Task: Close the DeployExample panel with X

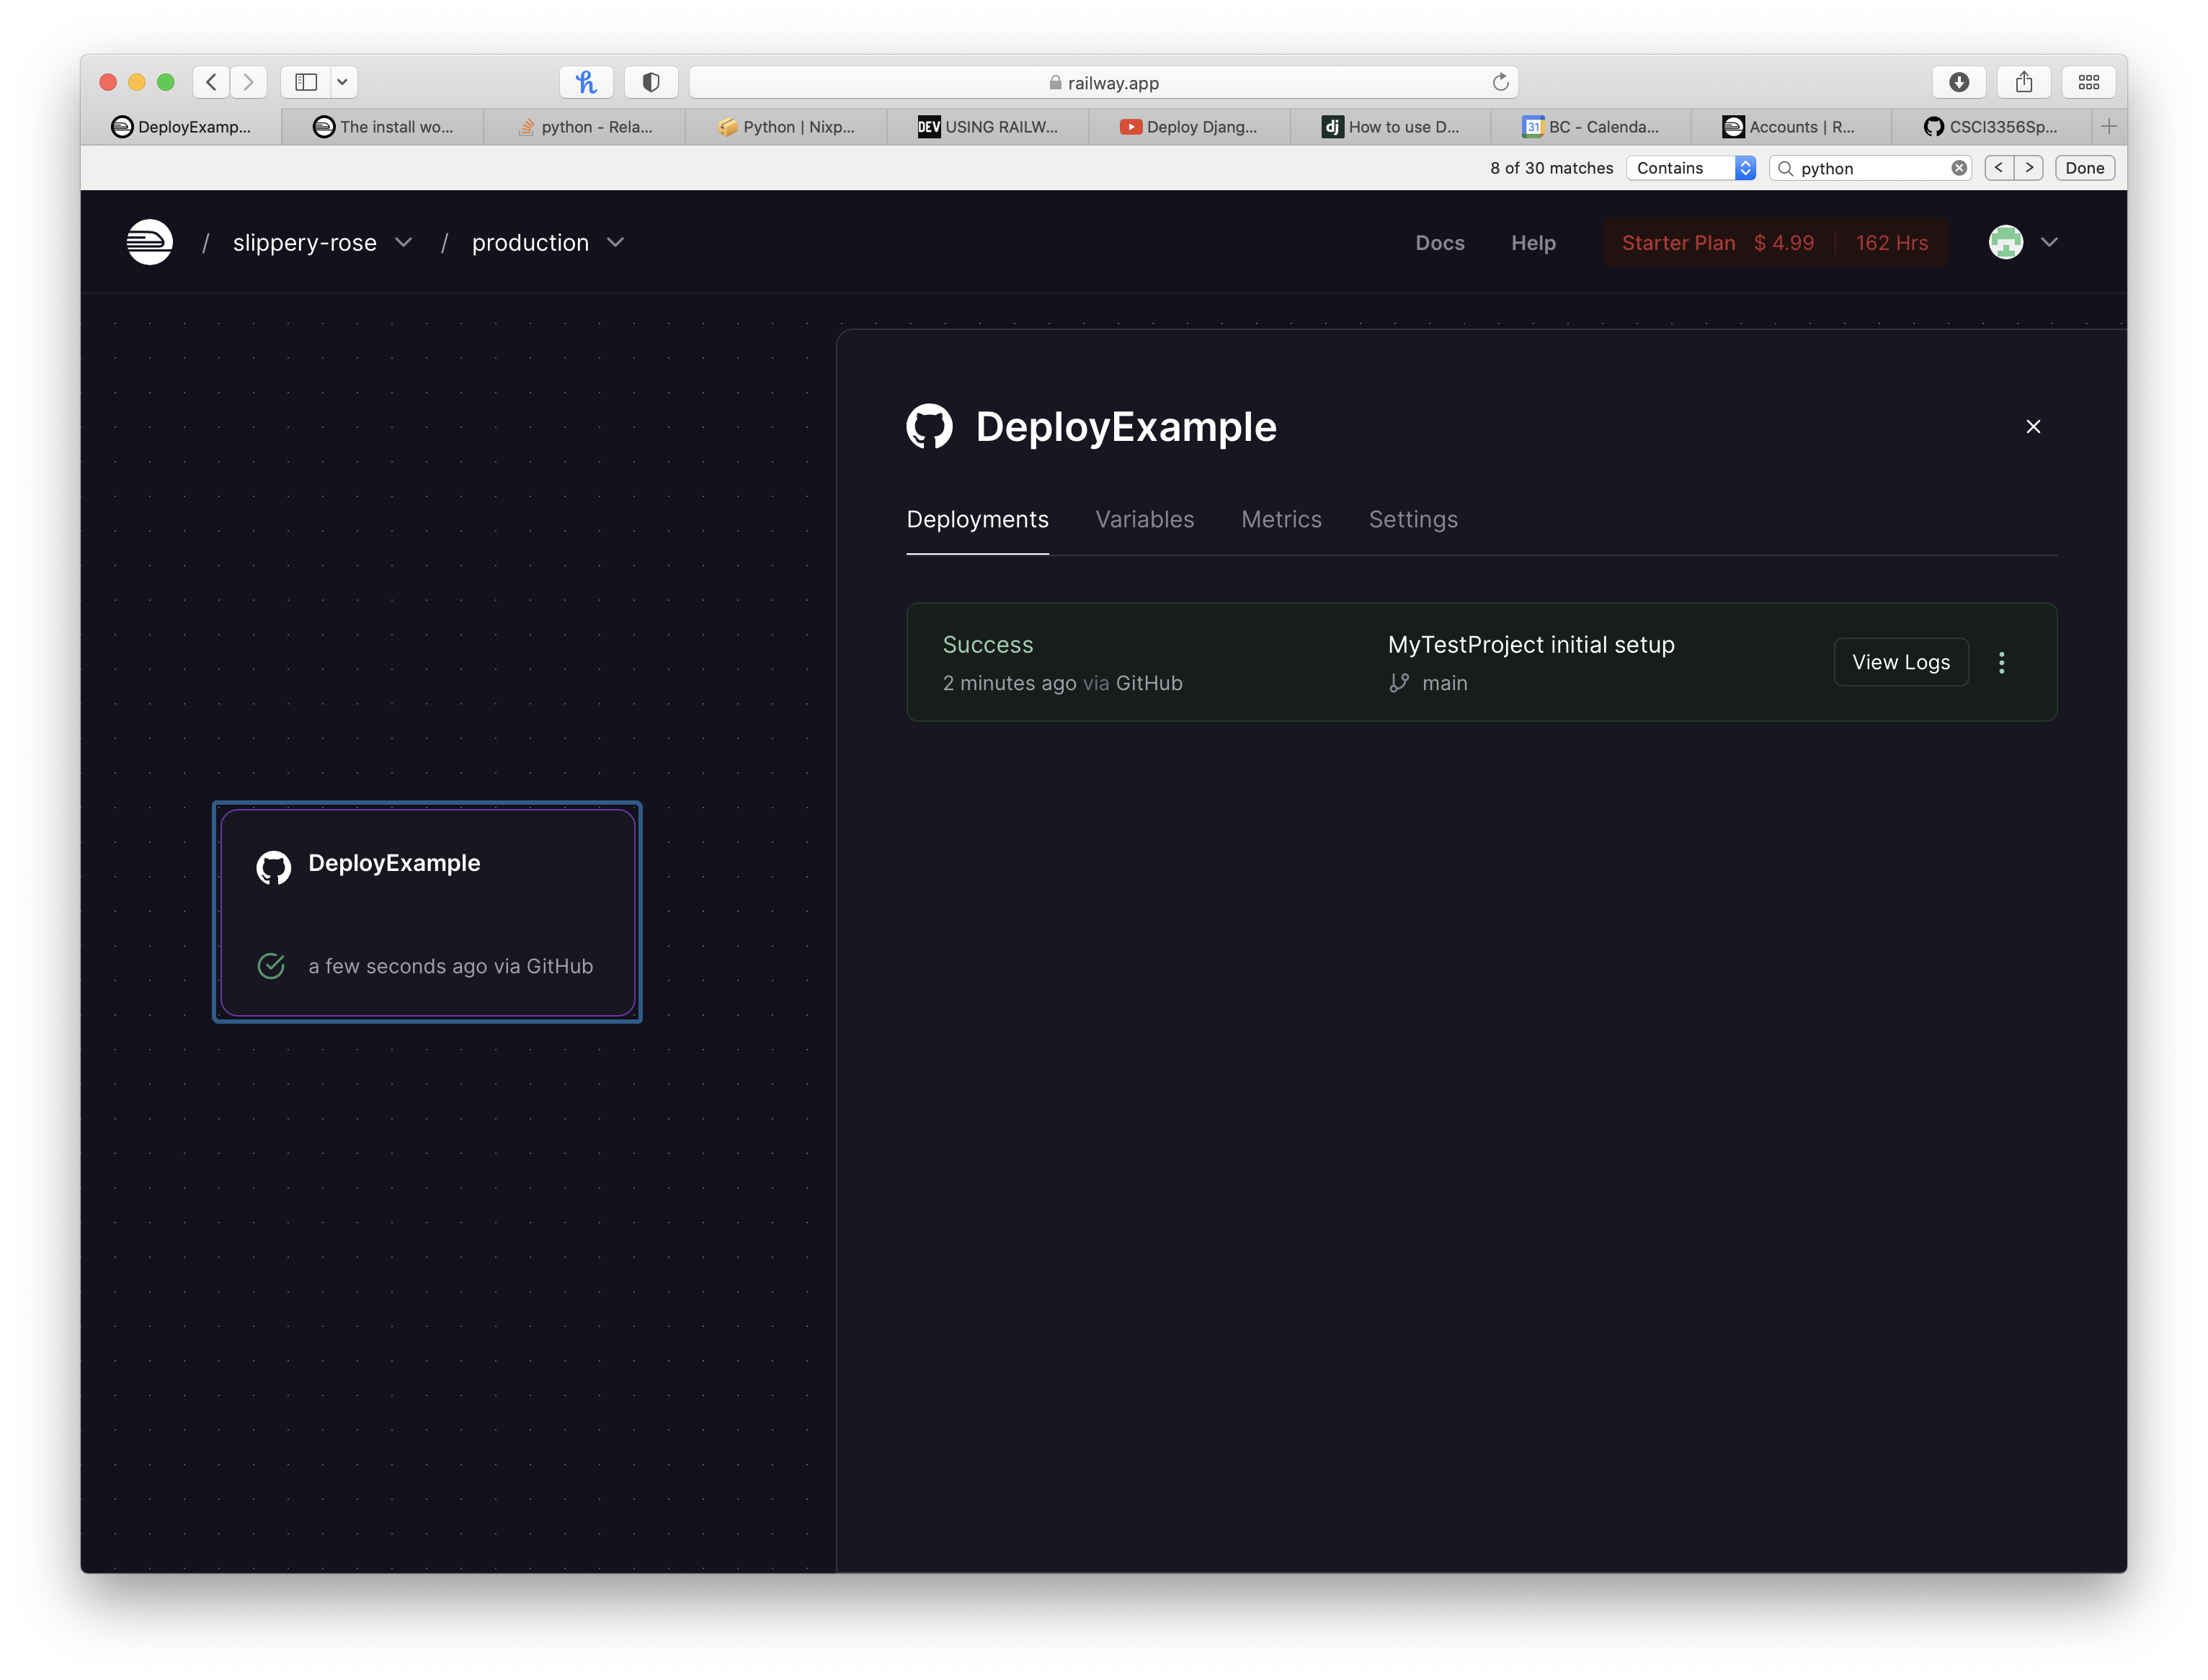Action: [x=2033, y=427]
